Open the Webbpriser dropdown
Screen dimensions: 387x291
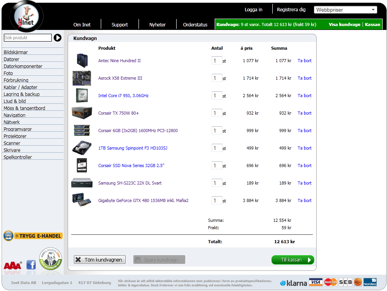tap(346, 10)
